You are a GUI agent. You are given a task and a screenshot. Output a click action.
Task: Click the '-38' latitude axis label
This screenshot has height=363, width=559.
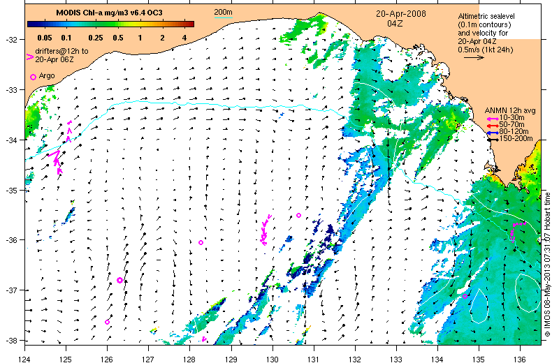coord(10,340)
